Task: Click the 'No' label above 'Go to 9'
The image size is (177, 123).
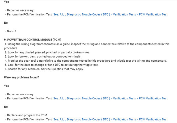Action: point(6,23)
